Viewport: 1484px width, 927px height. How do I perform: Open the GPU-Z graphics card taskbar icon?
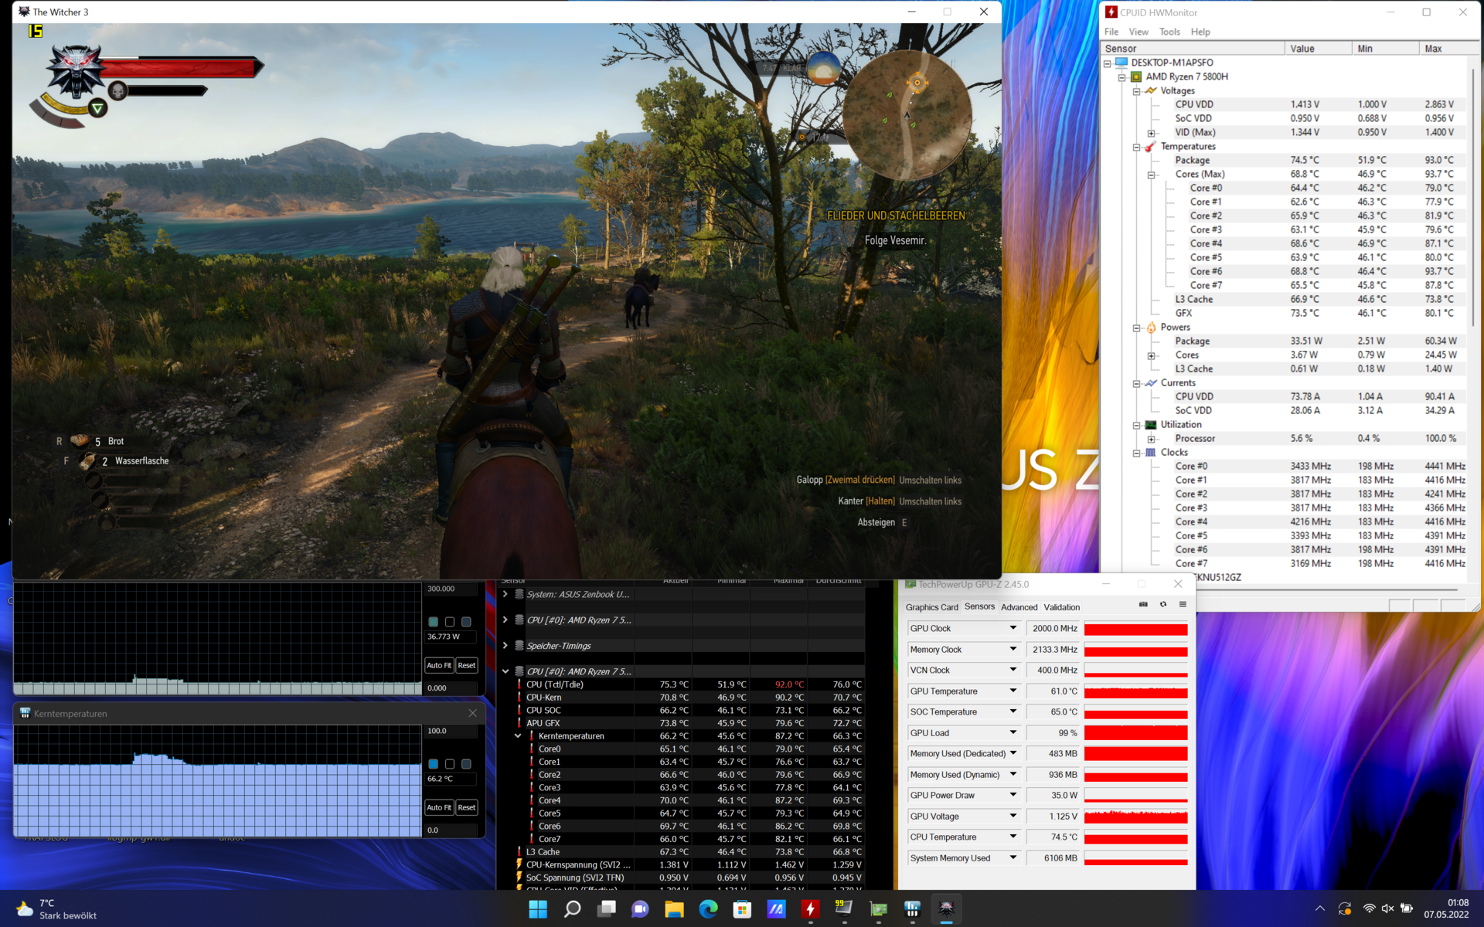point(878,909)
